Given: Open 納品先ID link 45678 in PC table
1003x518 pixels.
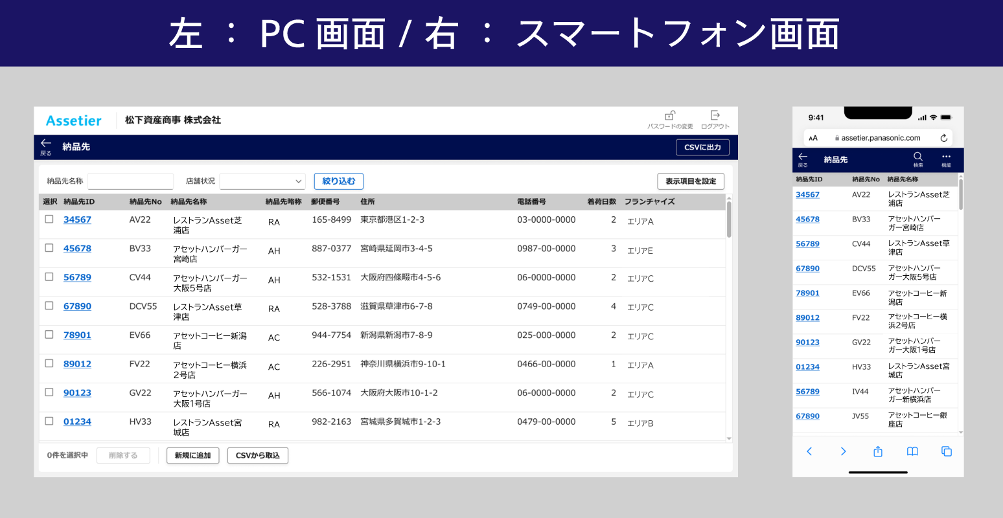Looking at the screenshot, I should point(77,249).
